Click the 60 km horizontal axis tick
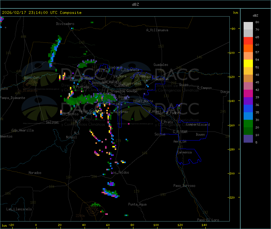271x229 pixels. point(108,225)
